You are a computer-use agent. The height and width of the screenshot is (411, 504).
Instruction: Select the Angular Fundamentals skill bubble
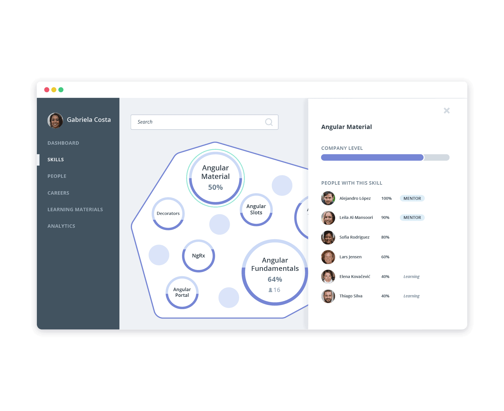click(275, 272)
